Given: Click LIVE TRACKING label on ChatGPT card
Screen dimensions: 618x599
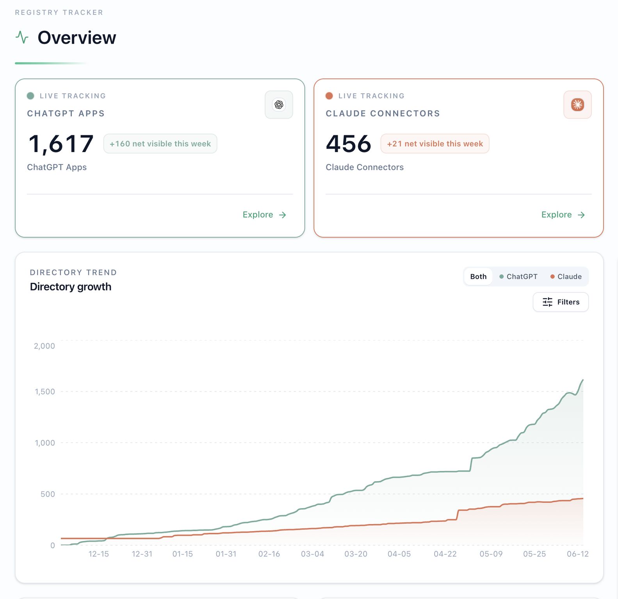Looking at the screenshot, I should (x=73, y=96).
